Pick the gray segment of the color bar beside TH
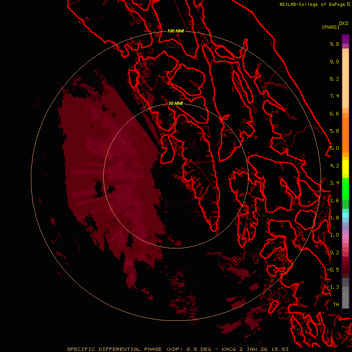This screenshot has width=352, height=352. [345, 300]
